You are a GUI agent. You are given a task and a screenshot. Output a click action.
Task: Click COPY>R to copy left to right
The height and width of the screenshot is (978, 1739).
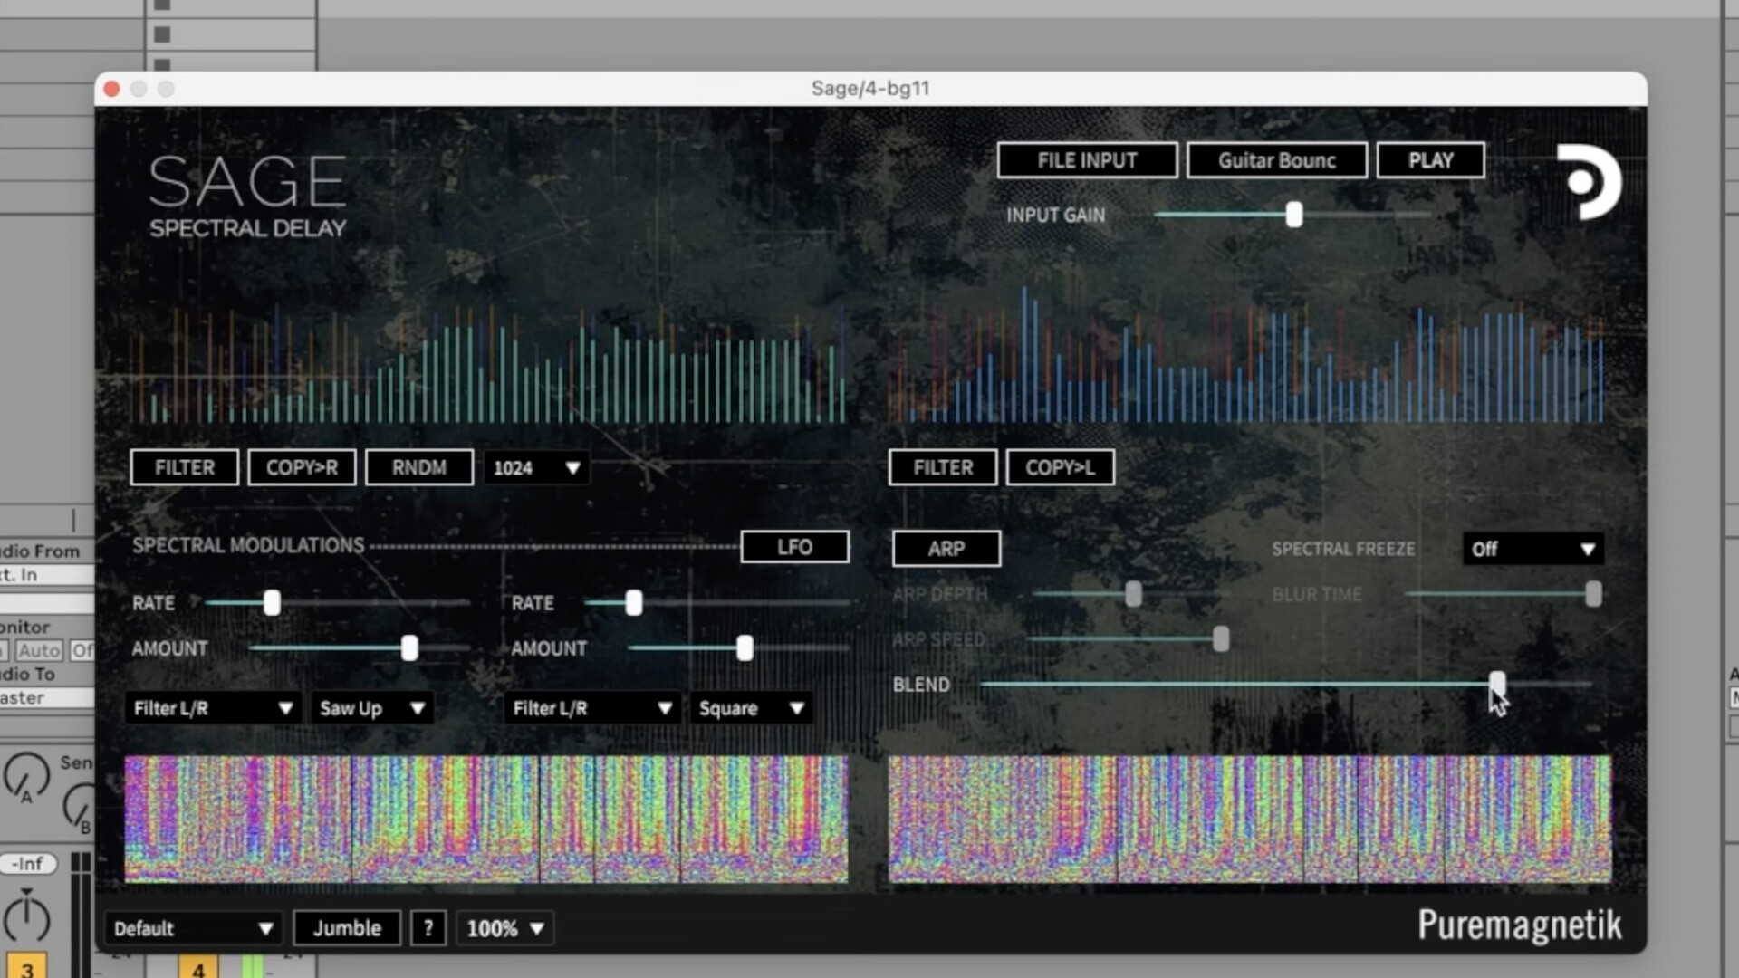click(302, 467)
